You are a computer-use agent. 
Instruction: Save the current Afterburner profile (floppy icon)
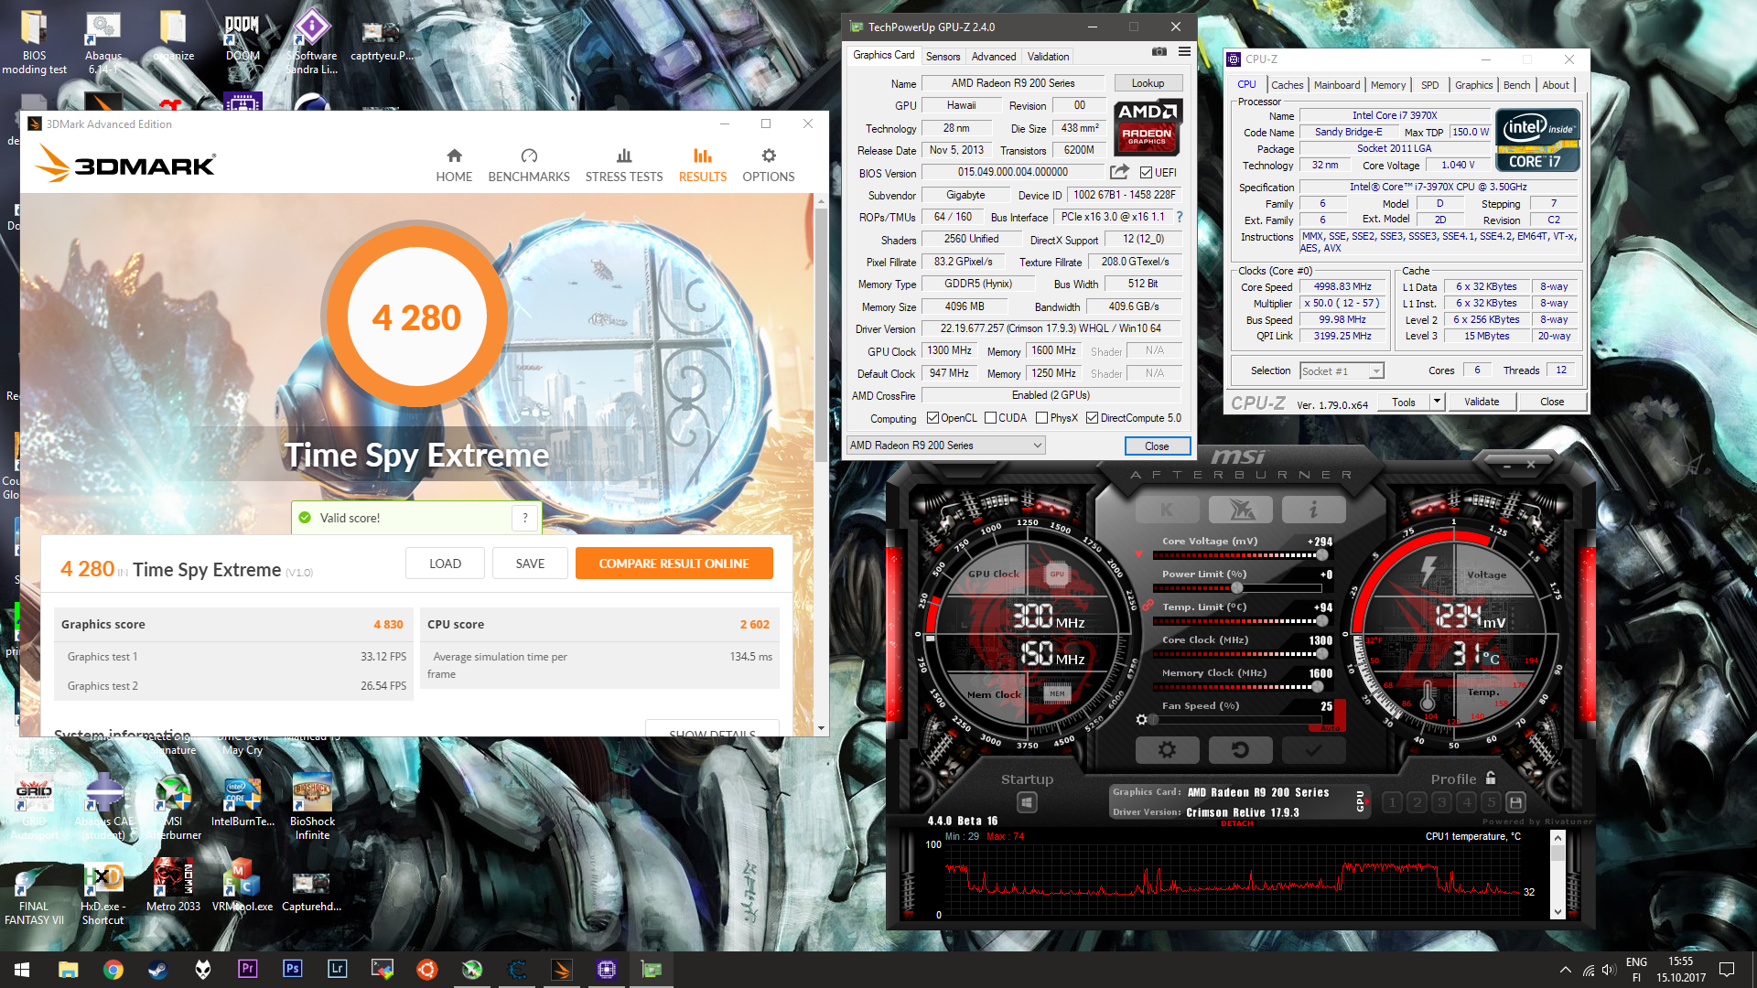coord(1515,802)
